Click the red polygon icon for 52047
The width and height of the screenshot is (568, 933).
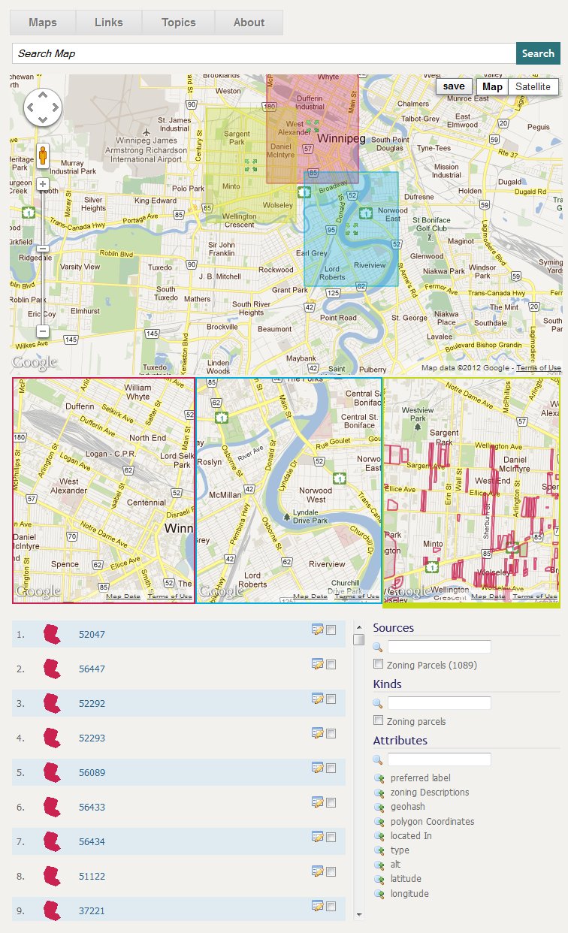[52, 634]
